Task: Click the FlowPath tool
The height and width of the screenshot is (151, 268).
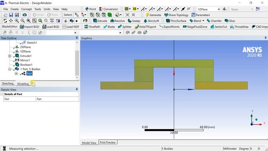Action: coord(92,27)
